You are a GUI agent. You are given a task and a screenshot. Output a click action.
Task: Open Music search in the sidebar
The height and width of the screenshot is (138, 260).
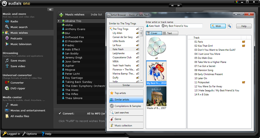(16, 27)
